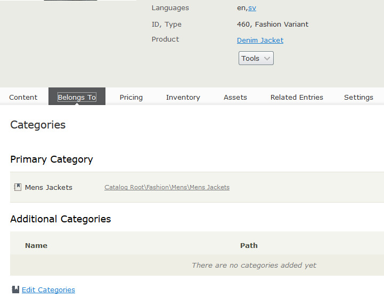Open the Related Entries tab
384x305 pixels.
[x=297, y=97]
